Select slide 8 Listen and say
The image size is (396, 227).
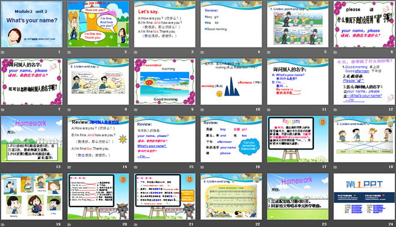click(x=98, y=82)
